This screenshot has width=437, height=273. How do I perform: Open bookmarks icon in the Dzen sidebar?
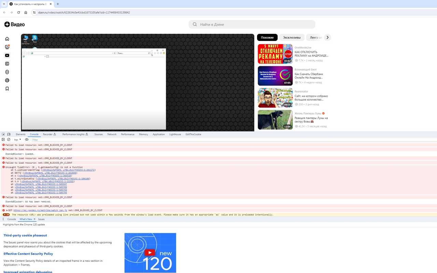coord(7,88)
